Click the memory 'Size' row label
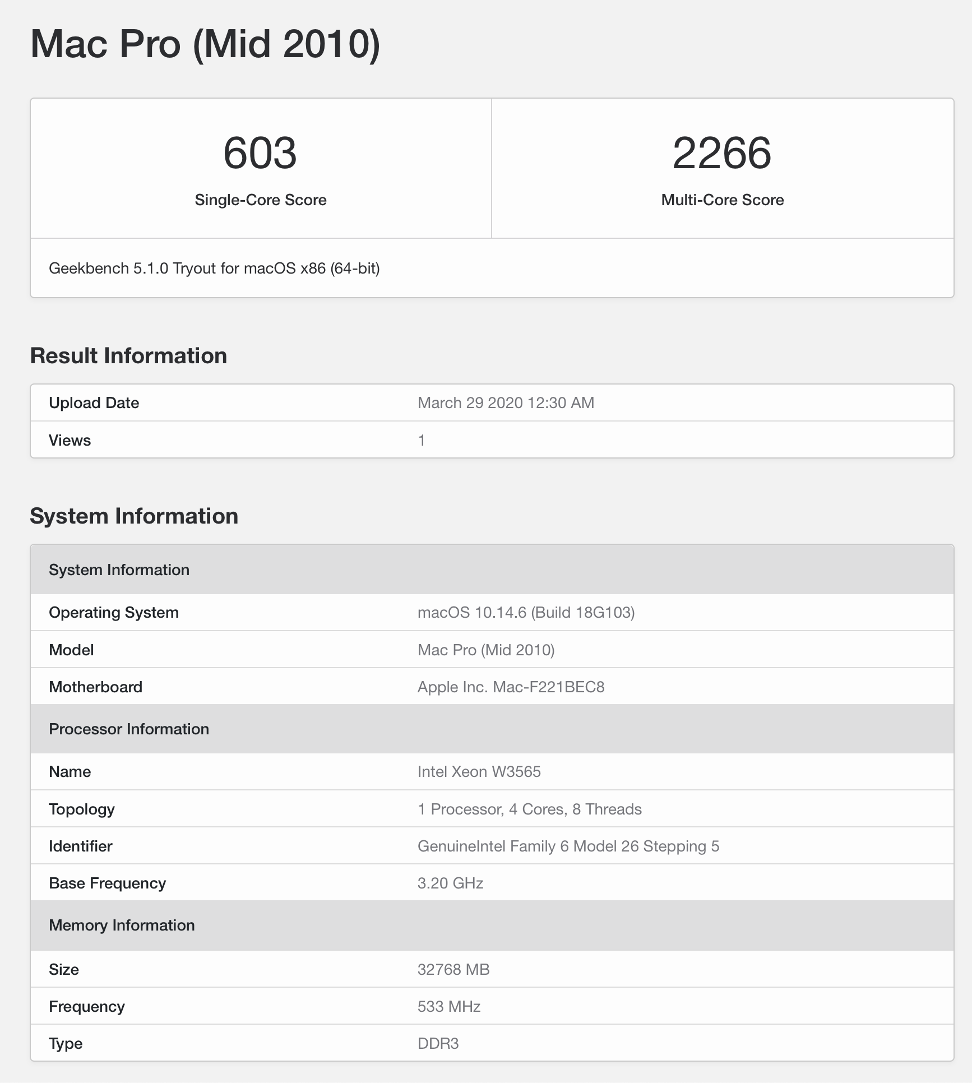Image resolution: width=972 pixels, height=1083 pixels. tap(64, 970)
